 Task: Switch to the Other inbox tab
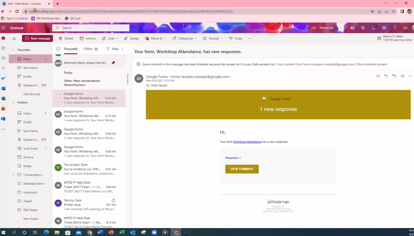coord(88,49)
